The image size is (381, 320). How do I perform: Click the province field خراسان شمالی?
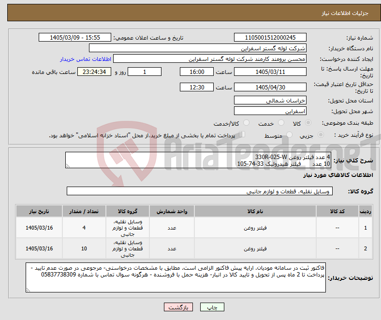click(x=270, y=100)
